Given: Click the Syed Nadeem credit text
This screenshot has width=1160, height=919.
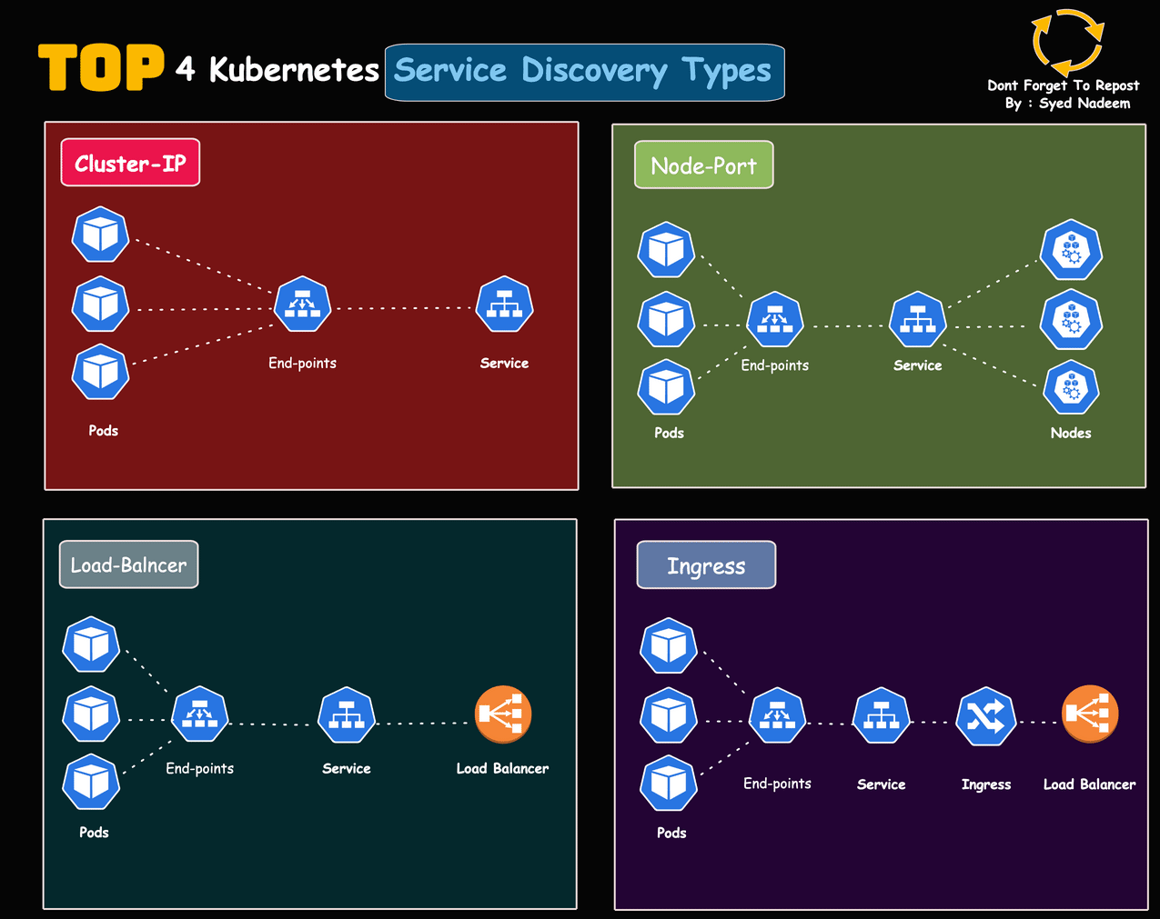Looking at the screenshot, I should click(x=1066, y=103).
